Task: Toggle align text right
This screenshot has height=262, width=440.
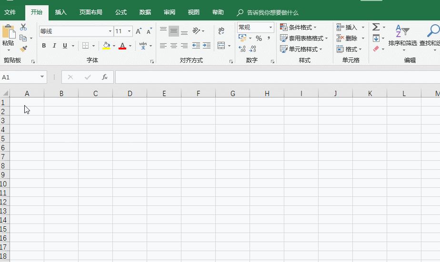Action: pyautogui.click(x=184, y=45)
